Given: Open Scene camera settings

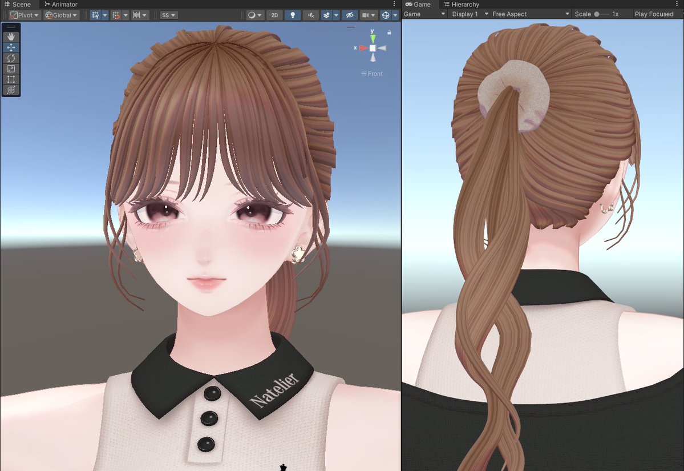Looking at the screenshot, I should 368,15.
